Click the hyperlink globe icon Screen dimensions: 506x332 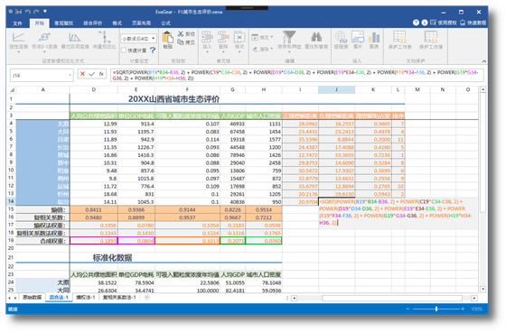pos(341,37)
